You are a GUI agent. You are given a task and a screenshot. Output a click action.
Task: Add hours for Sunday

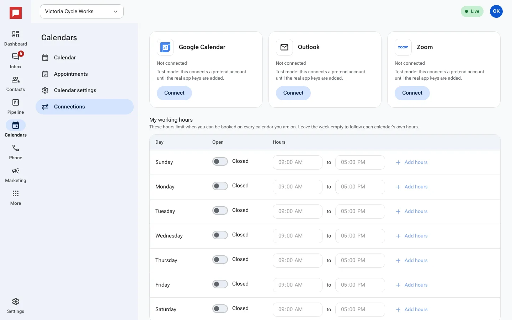click(412, 162)
